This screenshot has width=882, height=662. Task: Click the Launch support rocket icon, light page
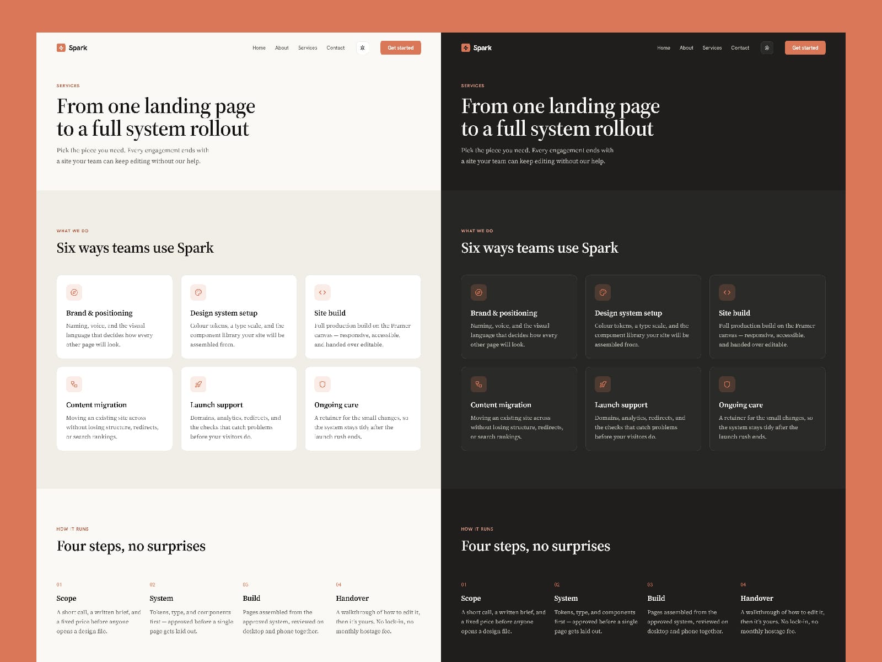[198, 385]
